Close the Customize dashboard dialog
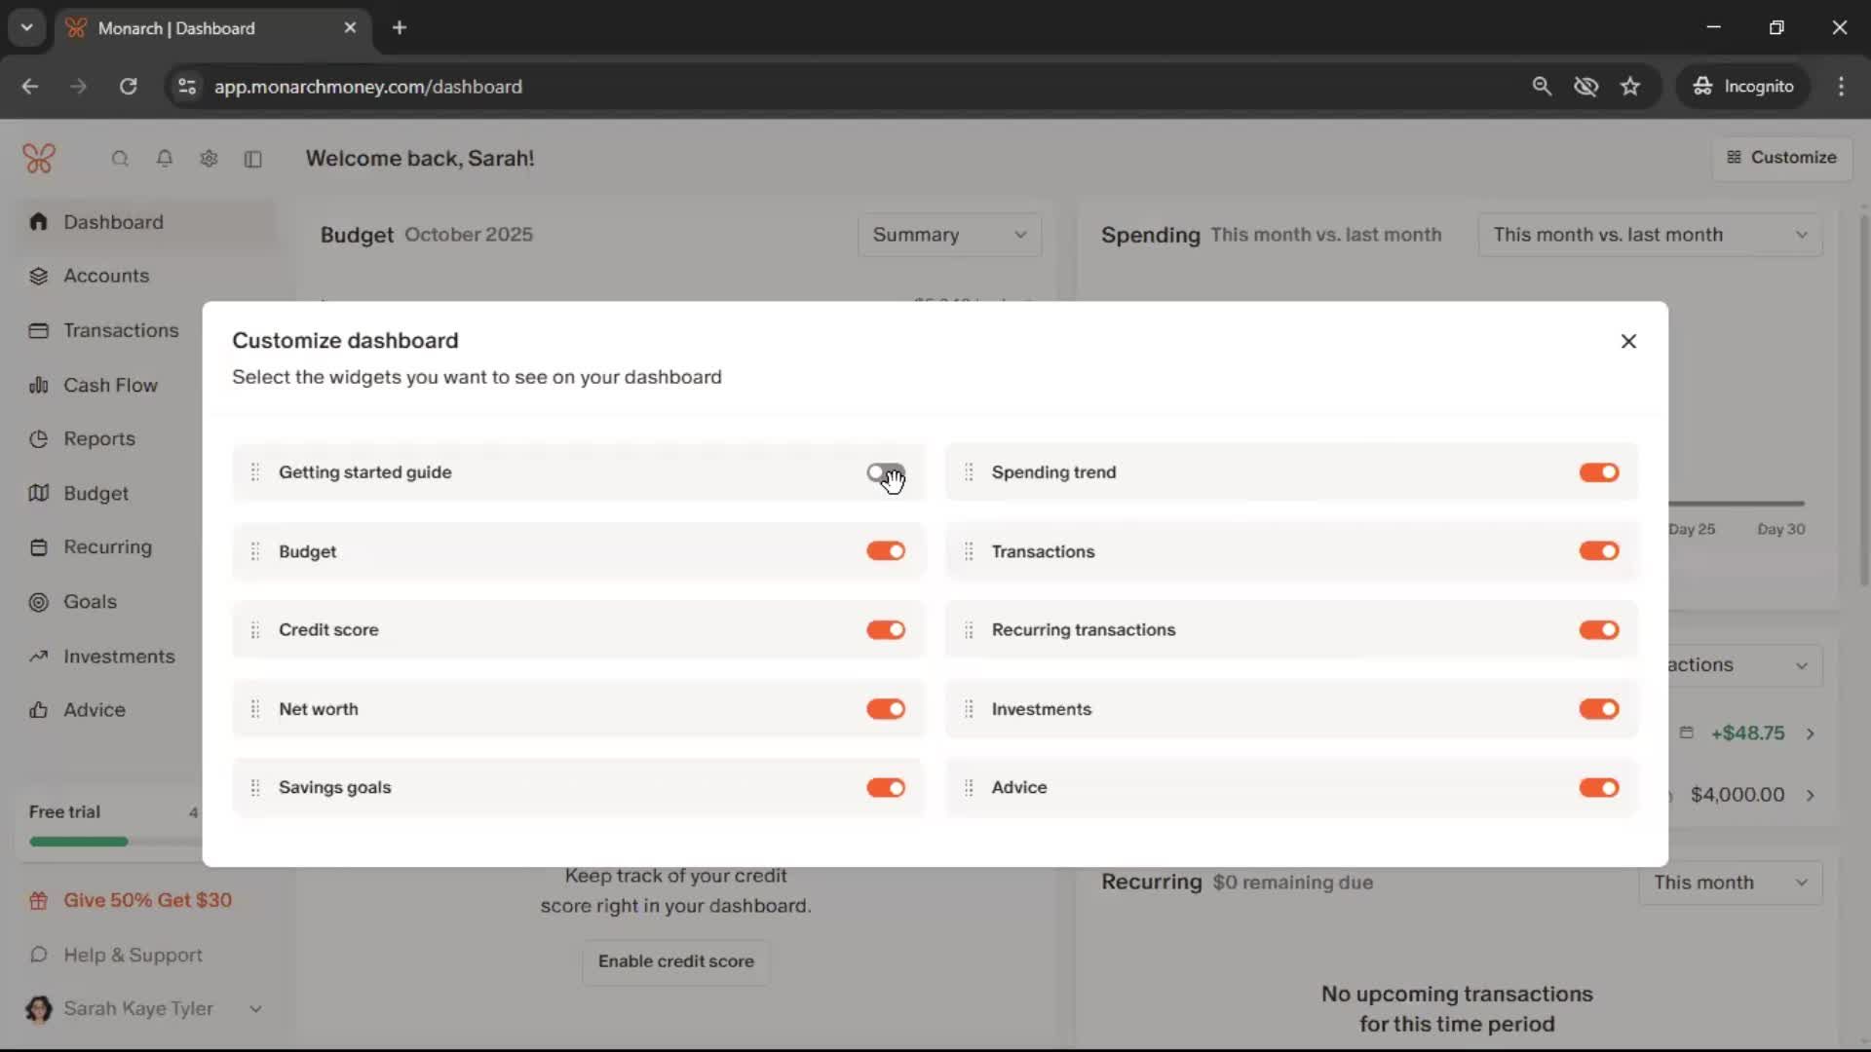 [1628, 341]
